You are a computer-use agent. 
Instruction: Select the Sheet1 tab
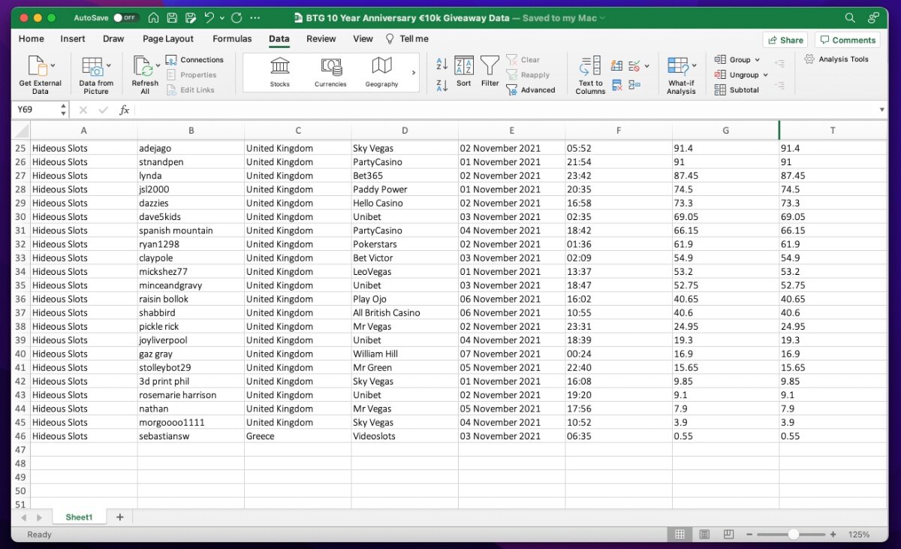(79, 517)
